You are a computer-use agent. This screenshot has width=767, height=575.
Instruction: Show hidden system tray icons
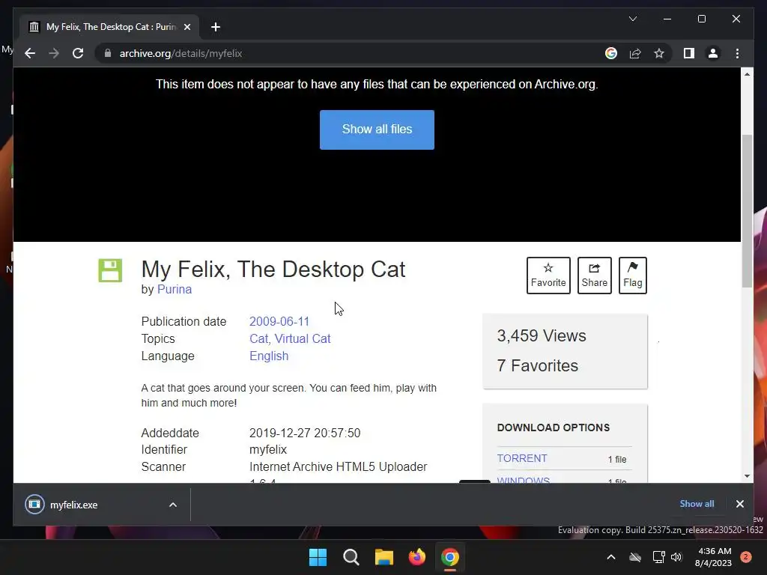(x=611, y=557)
